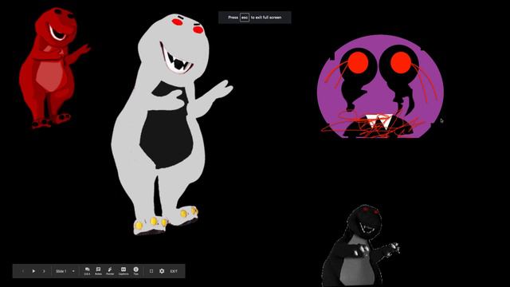Open presentation Tips
Image resolution: width=510 pixels, height=287 pixels.
click(136, 271)
